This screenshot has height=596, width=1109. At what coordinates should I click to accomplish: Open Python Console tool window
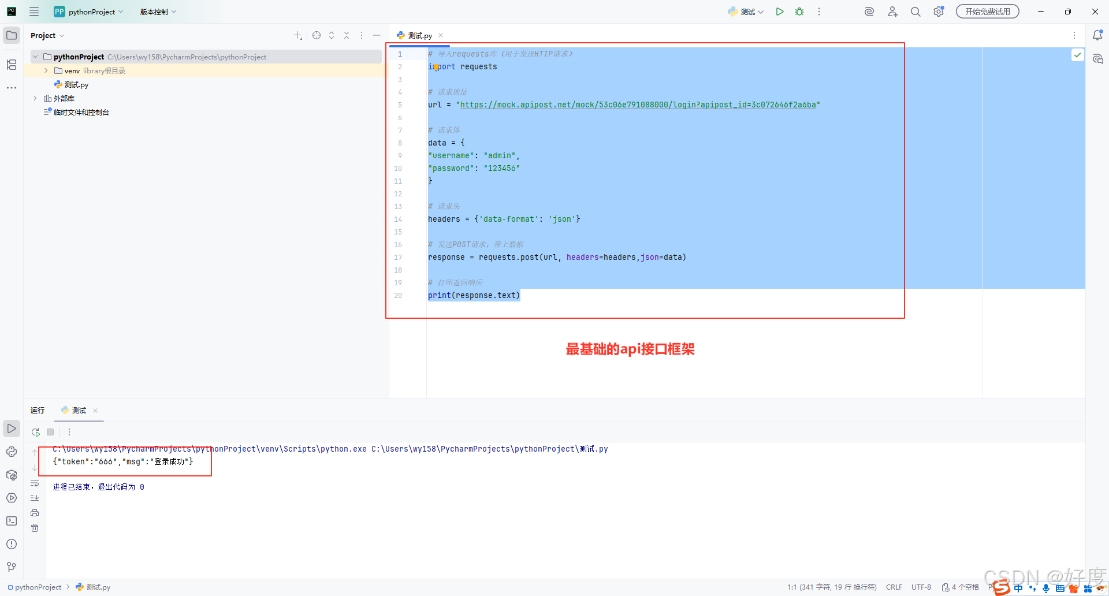click(12, 452)
